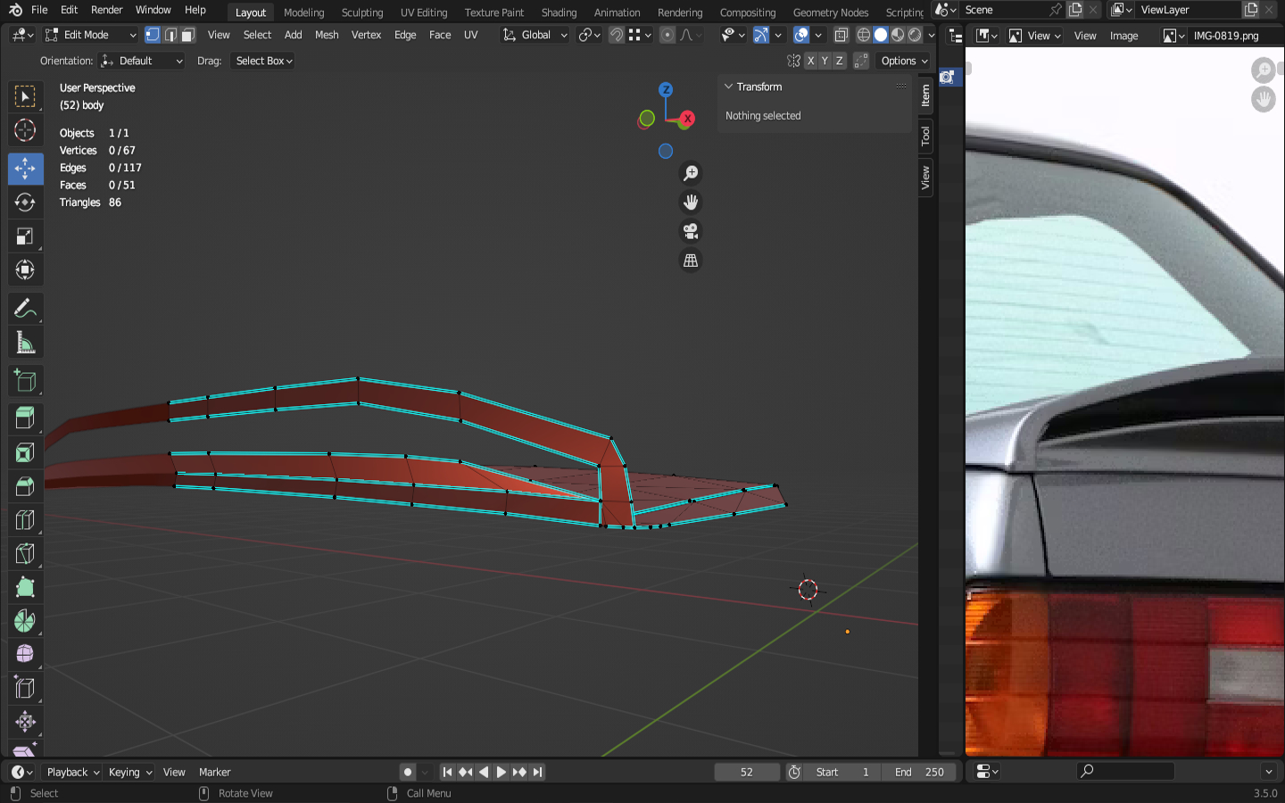Image resolution: width=1285 pixels, height=803 pixels.
Task: Click the Marker button in timeline
Action: point(214,772)
